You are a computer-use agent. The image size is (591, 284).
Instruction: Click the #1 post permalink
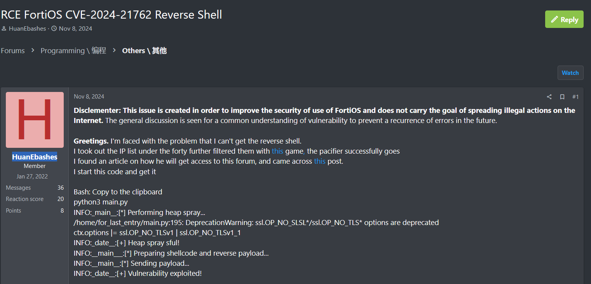point(575,97)
